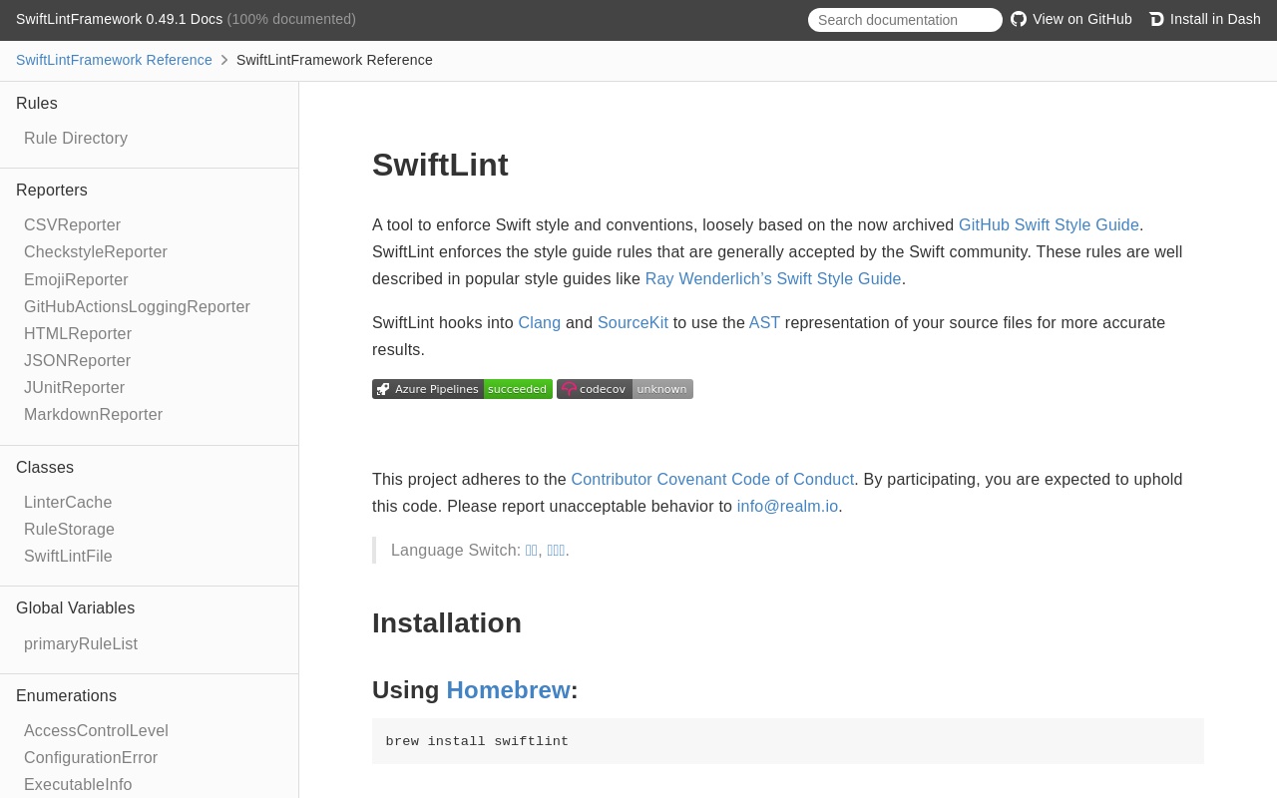Follow the GitHub Swift Style Guide link
1277x798 pixels.
click(x=1048, y=225)
